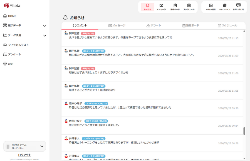This screenshot has height=161, width=250.
Task: Open フィジカルテスト in the sidebar
Action: pyautogui.click(x=16, y=45)
